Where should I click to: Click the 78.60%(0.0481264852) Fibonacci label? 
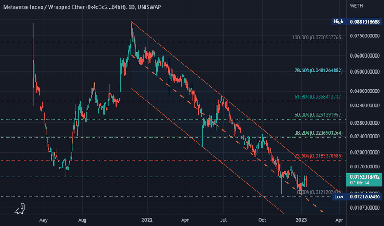click(318, 71)
